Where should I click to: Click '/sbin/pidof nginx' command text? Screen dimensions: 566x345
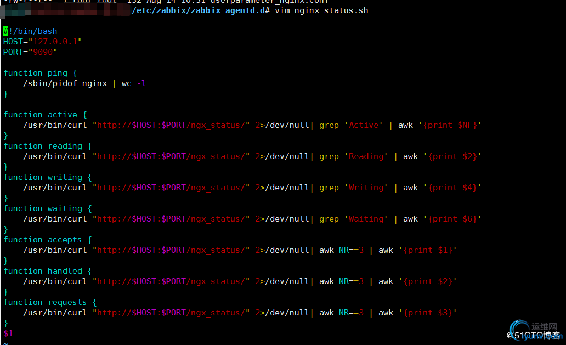(x=65, y=84)
